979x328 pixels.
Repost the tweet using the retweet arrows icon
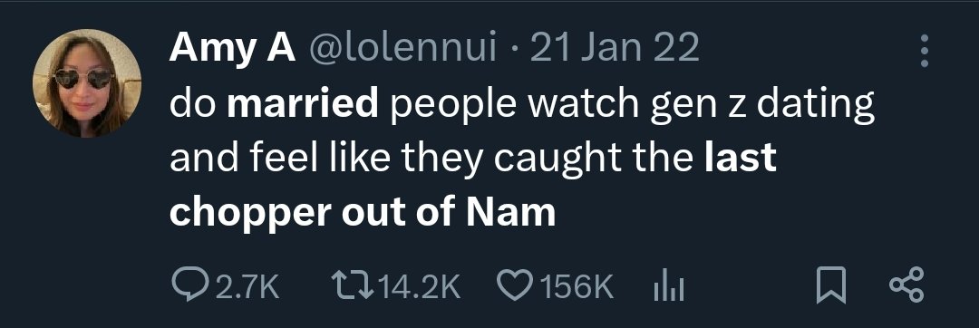click(x=354, y=286)
